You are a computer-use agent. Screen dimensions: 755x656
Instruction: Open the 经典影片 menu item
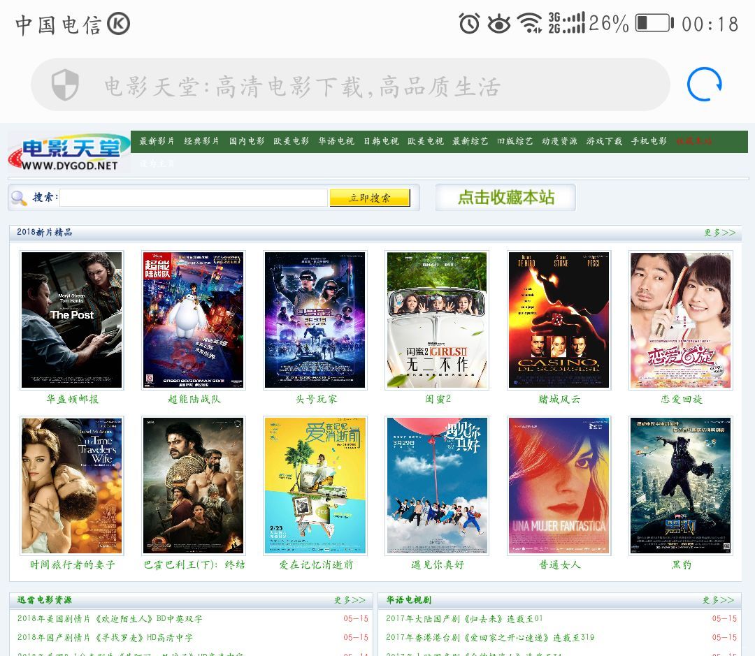pos(201,141)
